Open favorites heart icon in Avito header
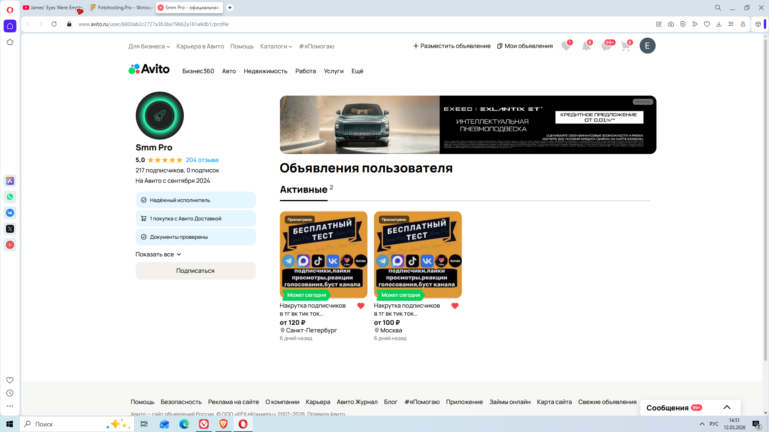The height and width of the screenshot is (432, 769). click(x=566, y=46)
